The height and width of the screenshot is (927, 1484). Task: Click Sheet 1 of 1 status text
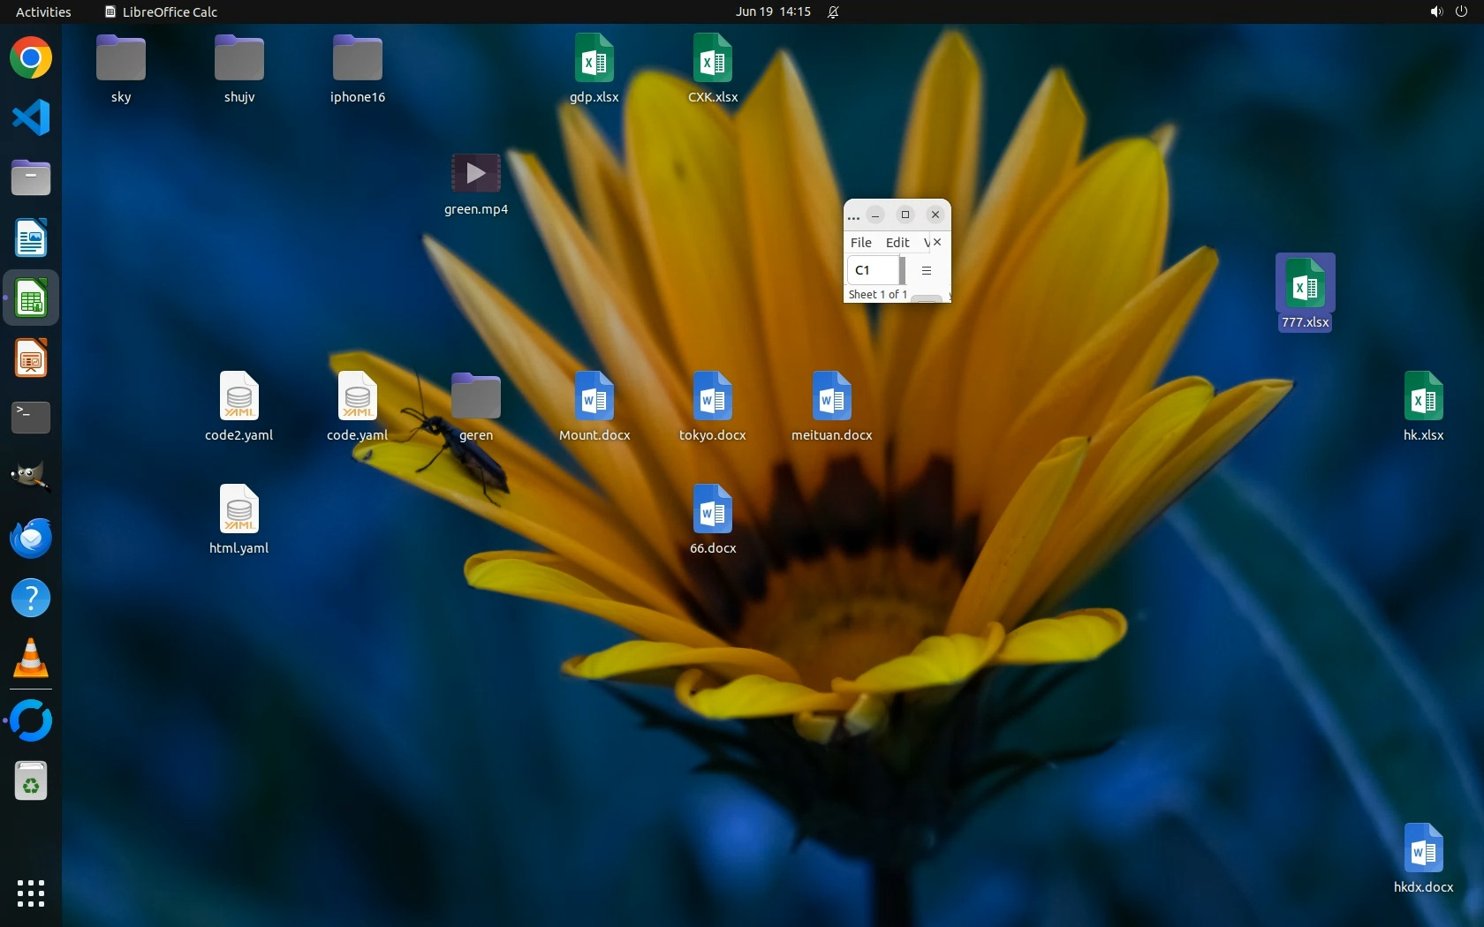point(877,295)
